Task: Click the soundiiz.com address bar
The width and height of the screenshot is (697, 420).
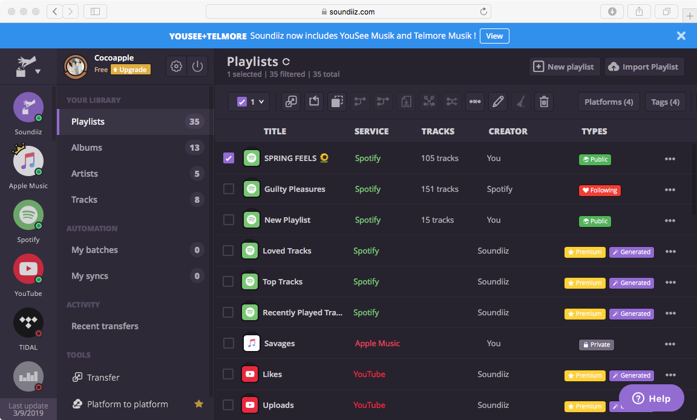Action: 348,11
